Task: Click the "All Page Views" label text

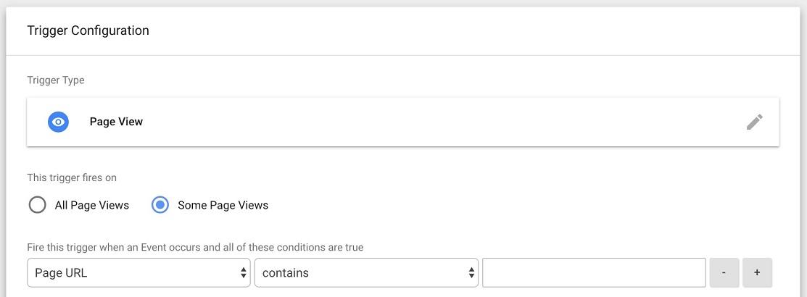Action: click(92, 206)
